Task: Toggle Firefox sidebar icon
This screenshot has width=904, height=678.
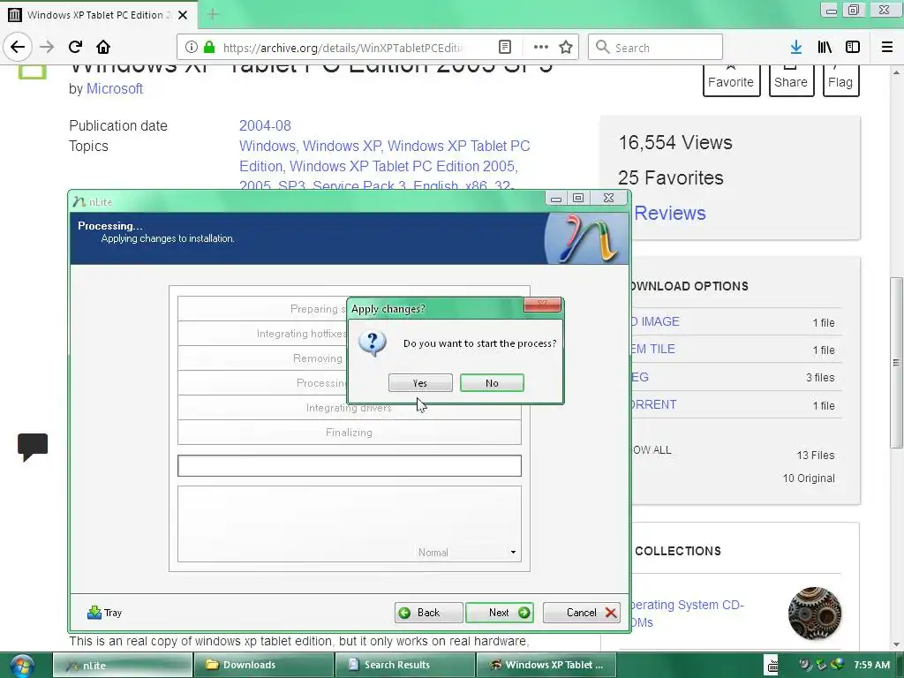Action: point(853,48)
